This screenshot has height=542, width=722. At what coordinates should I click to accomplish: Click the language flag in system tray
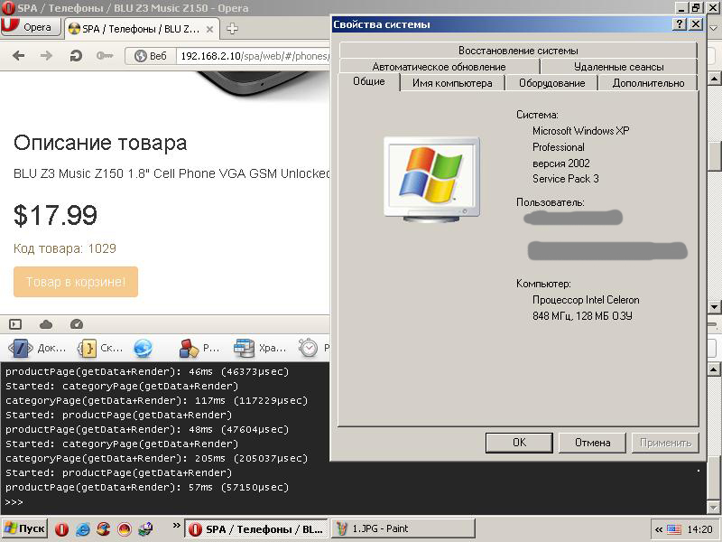click(674, 529)
